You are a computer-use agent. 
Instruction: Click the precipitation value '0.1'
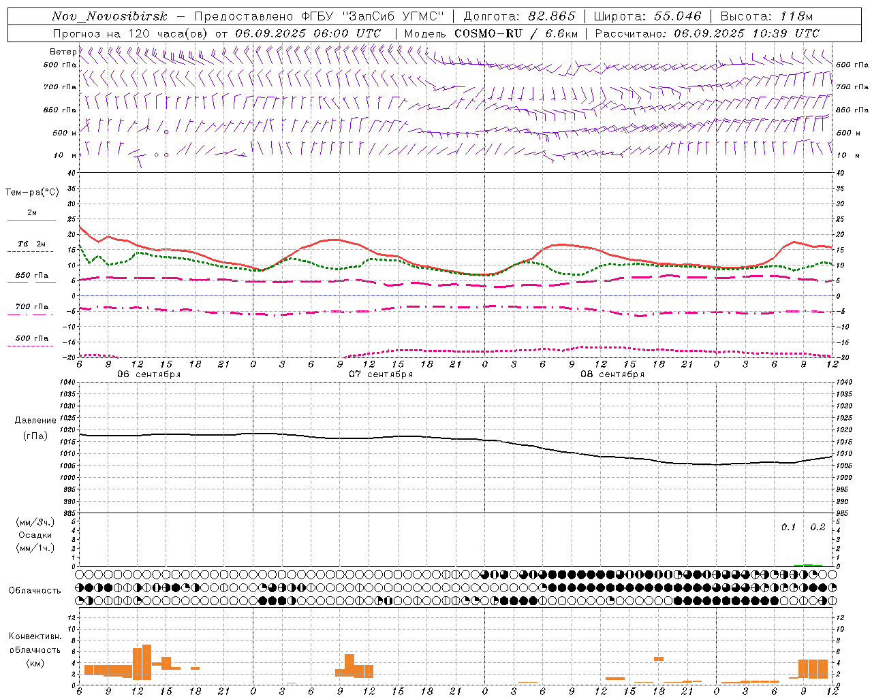point(788,528)
